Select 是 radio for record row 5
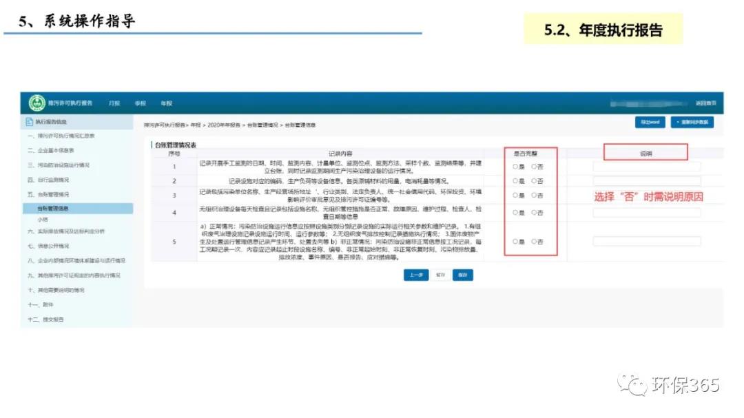This screenshot has width=744, height=418. pyautogui.click(x=515, y=242)
